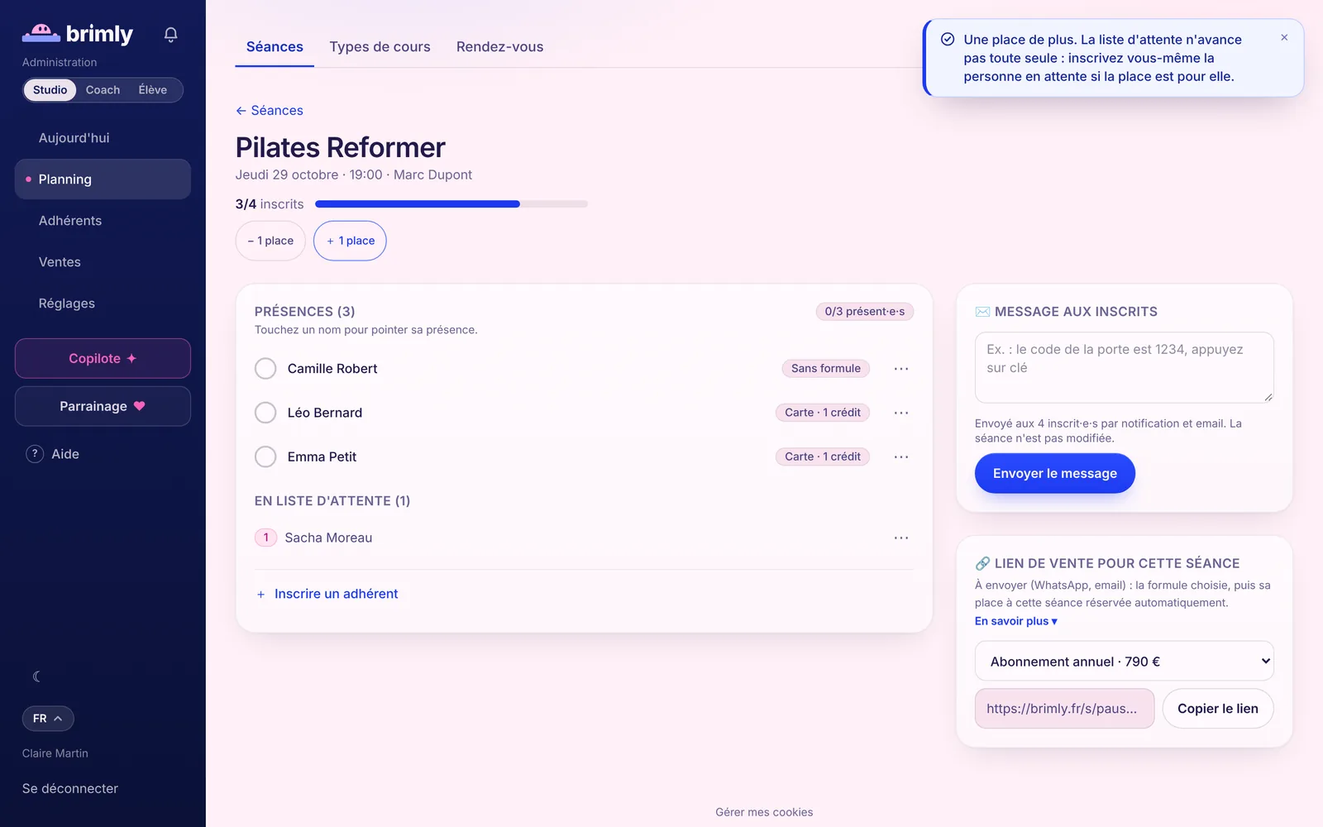Viewport: 1323px width, 827px height.
Task: Open options menu for Emma Petit
Action: pyautogui.click(x=901, y=457)
